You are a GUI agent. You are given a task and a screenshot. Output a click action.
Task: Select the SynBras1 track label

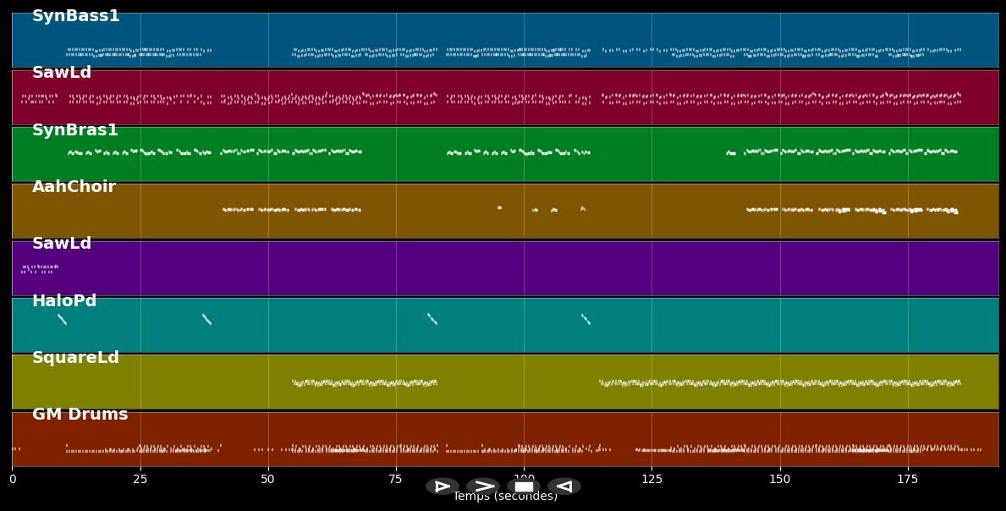(x=74, y=130)
